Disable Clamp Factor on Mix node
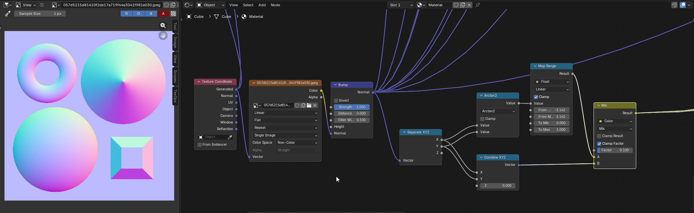 [599, 144]
